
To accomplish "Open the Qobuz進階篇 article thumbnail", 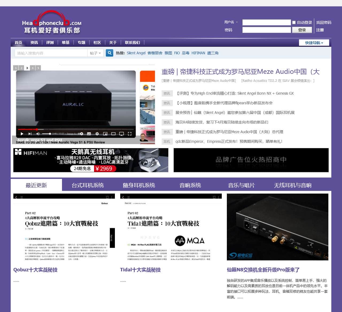I will [64, 227].
